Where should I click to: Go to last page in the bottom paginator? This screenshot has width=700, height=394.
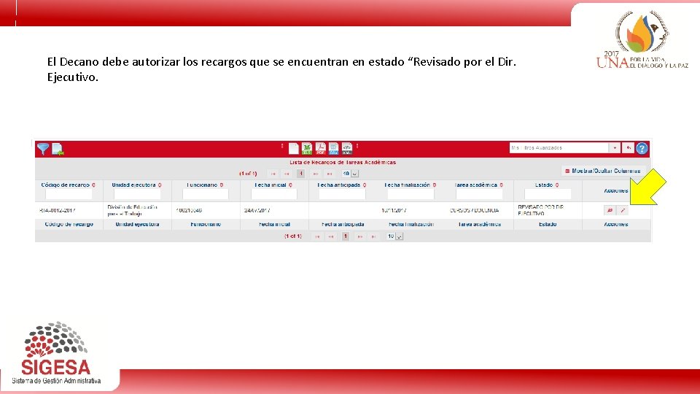click(x=373, y=236)
